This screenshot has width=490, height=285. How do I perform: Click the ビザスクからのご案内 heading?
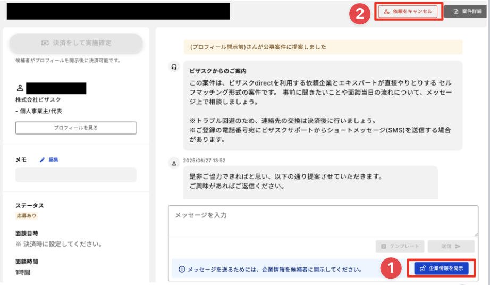(218, 71)
